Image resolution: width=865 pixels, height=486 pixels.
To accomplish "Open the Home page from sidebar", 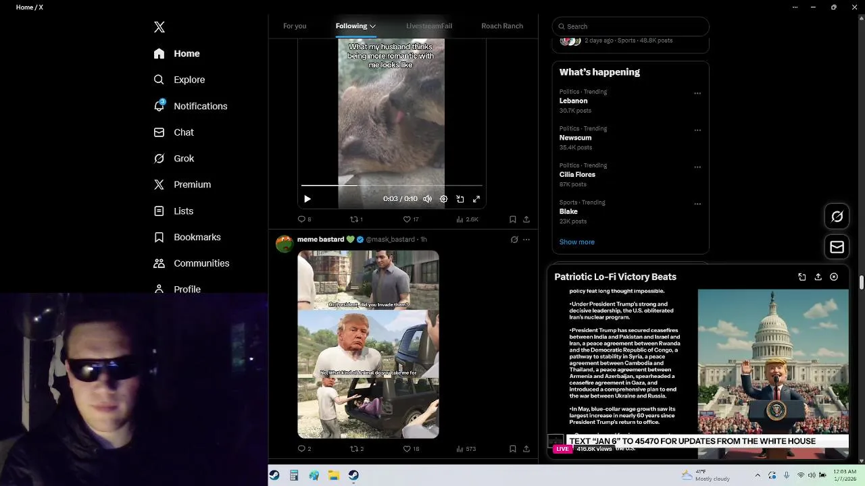I will (177, 53).
